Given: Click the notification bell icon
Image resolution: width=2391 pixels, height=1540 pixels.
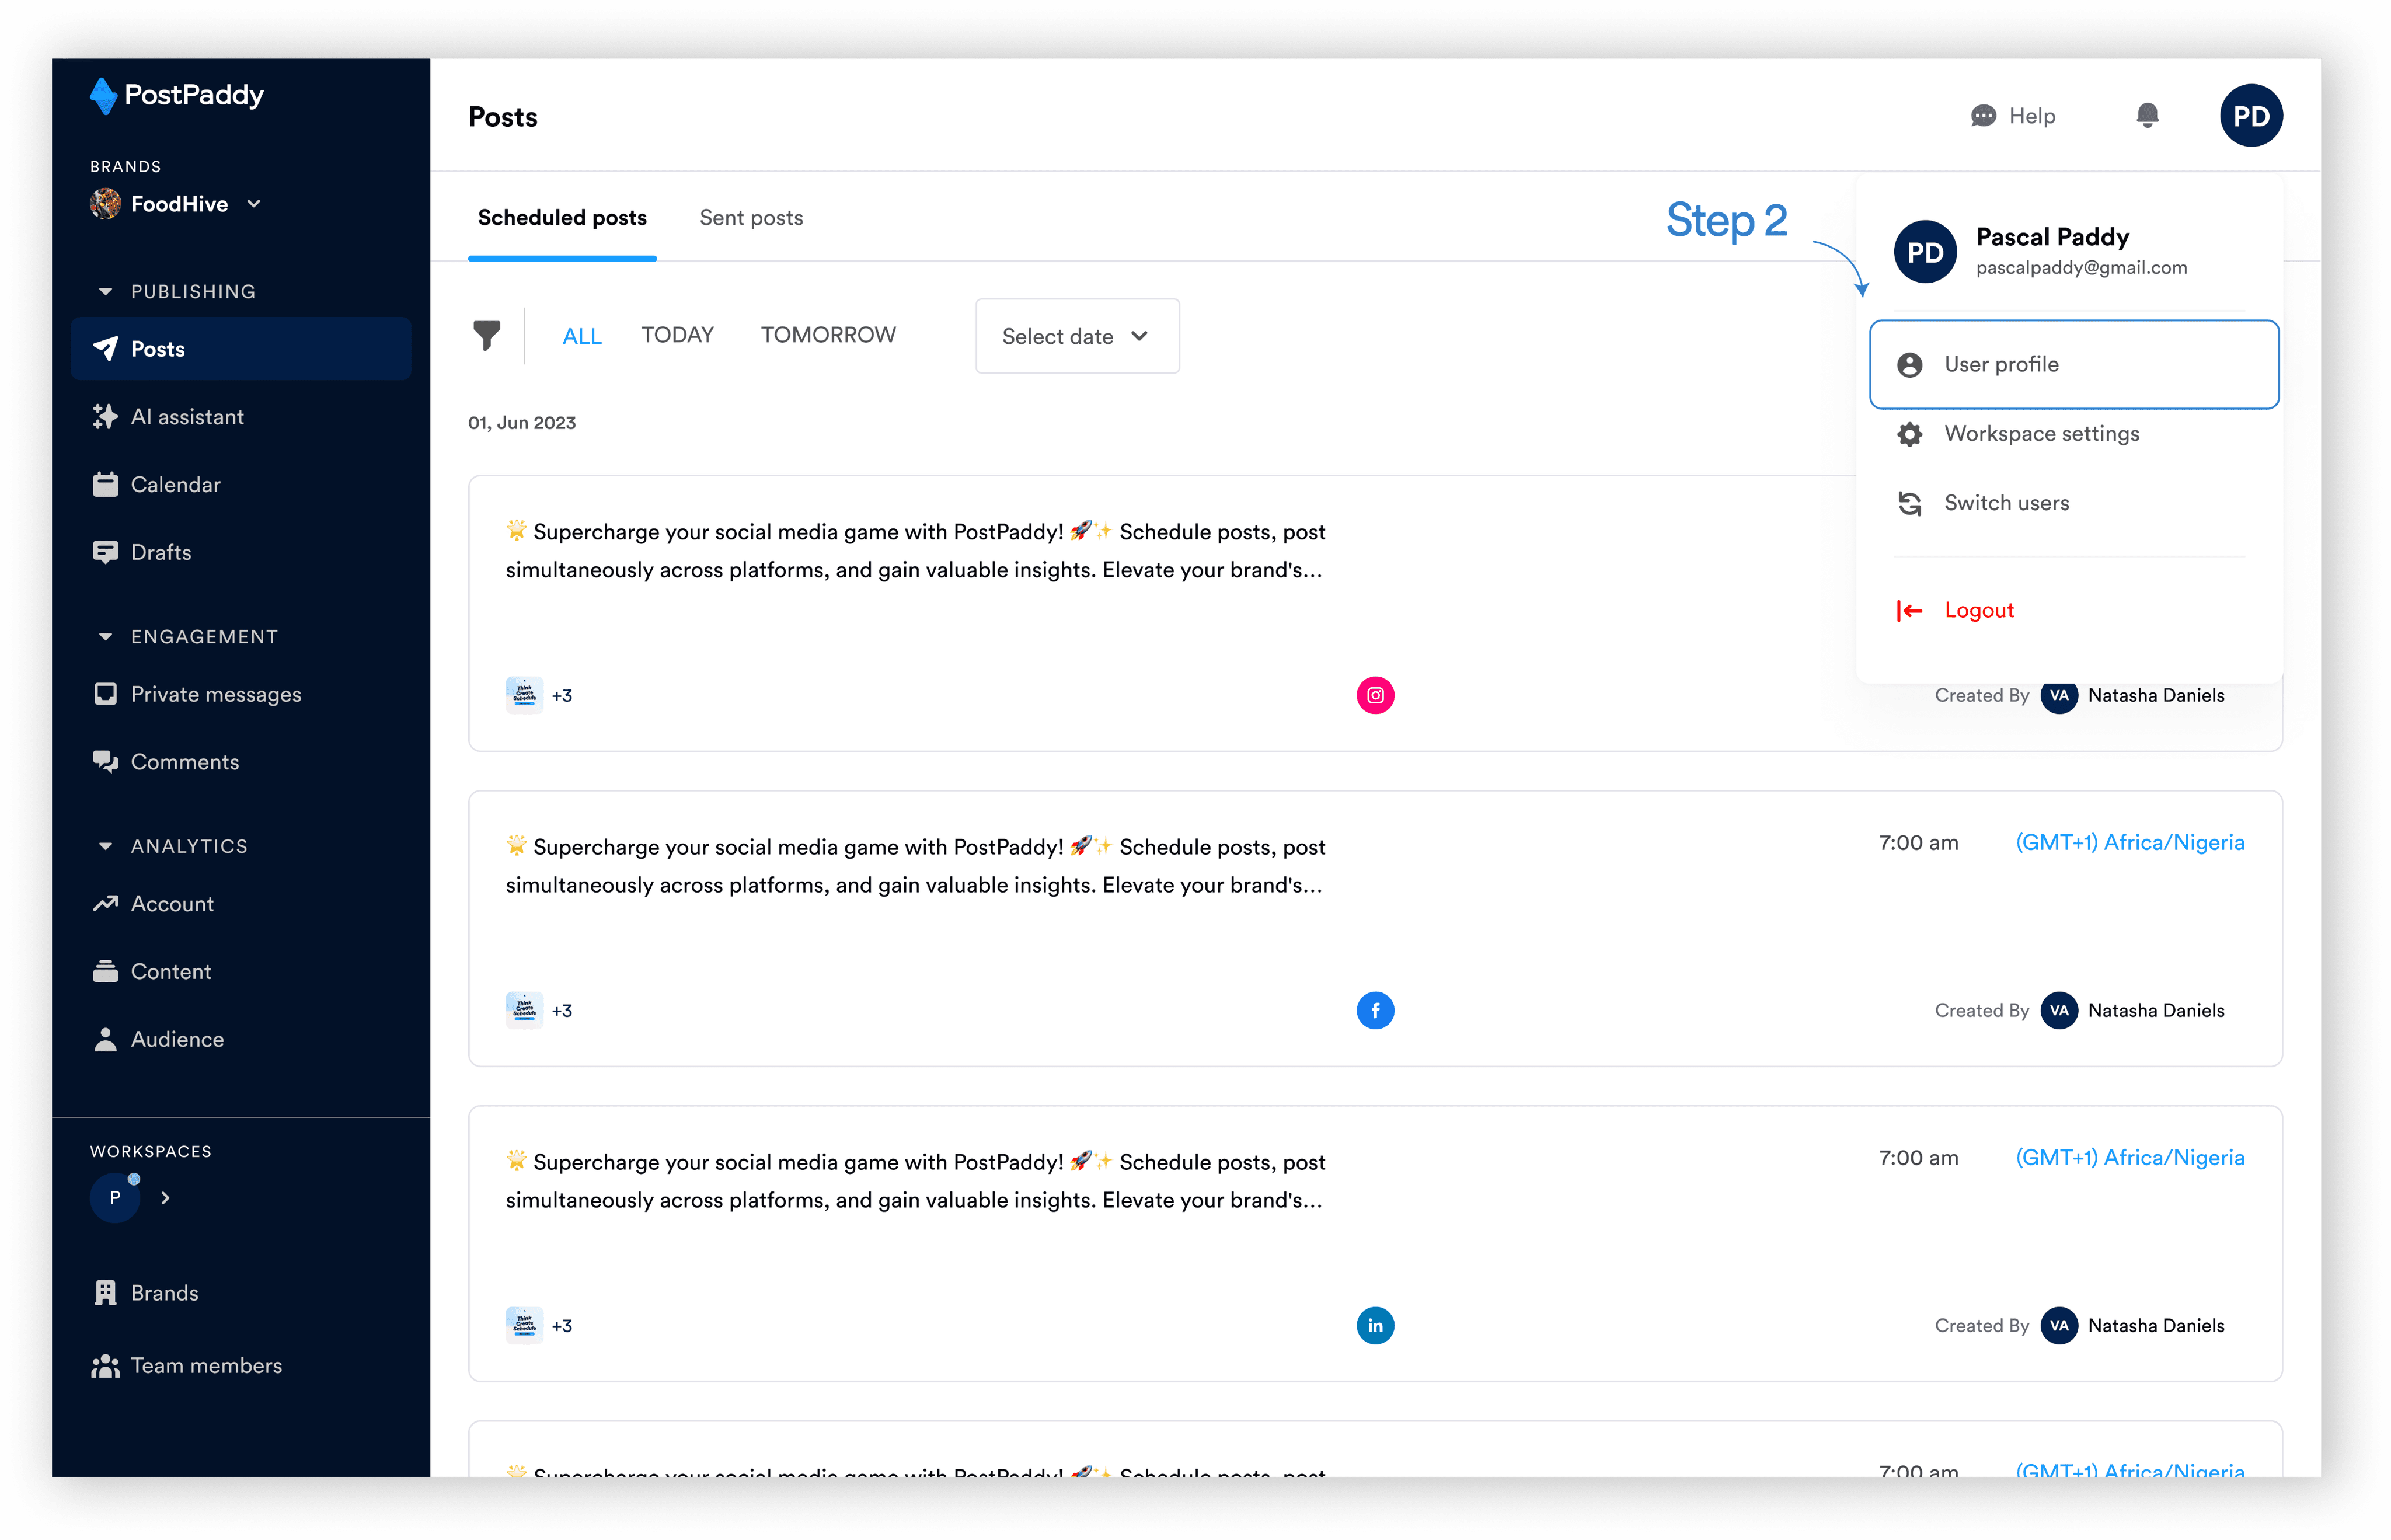Looking at the screenshot, I should 2146,116.
